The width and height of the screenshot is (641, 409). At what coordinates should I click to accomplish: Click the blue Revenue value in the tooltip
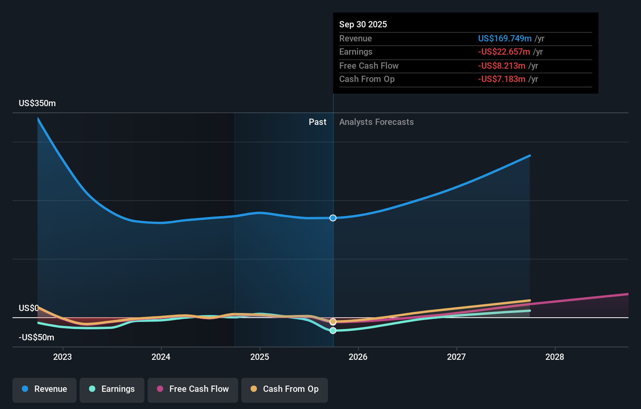(x=505, y=38)
